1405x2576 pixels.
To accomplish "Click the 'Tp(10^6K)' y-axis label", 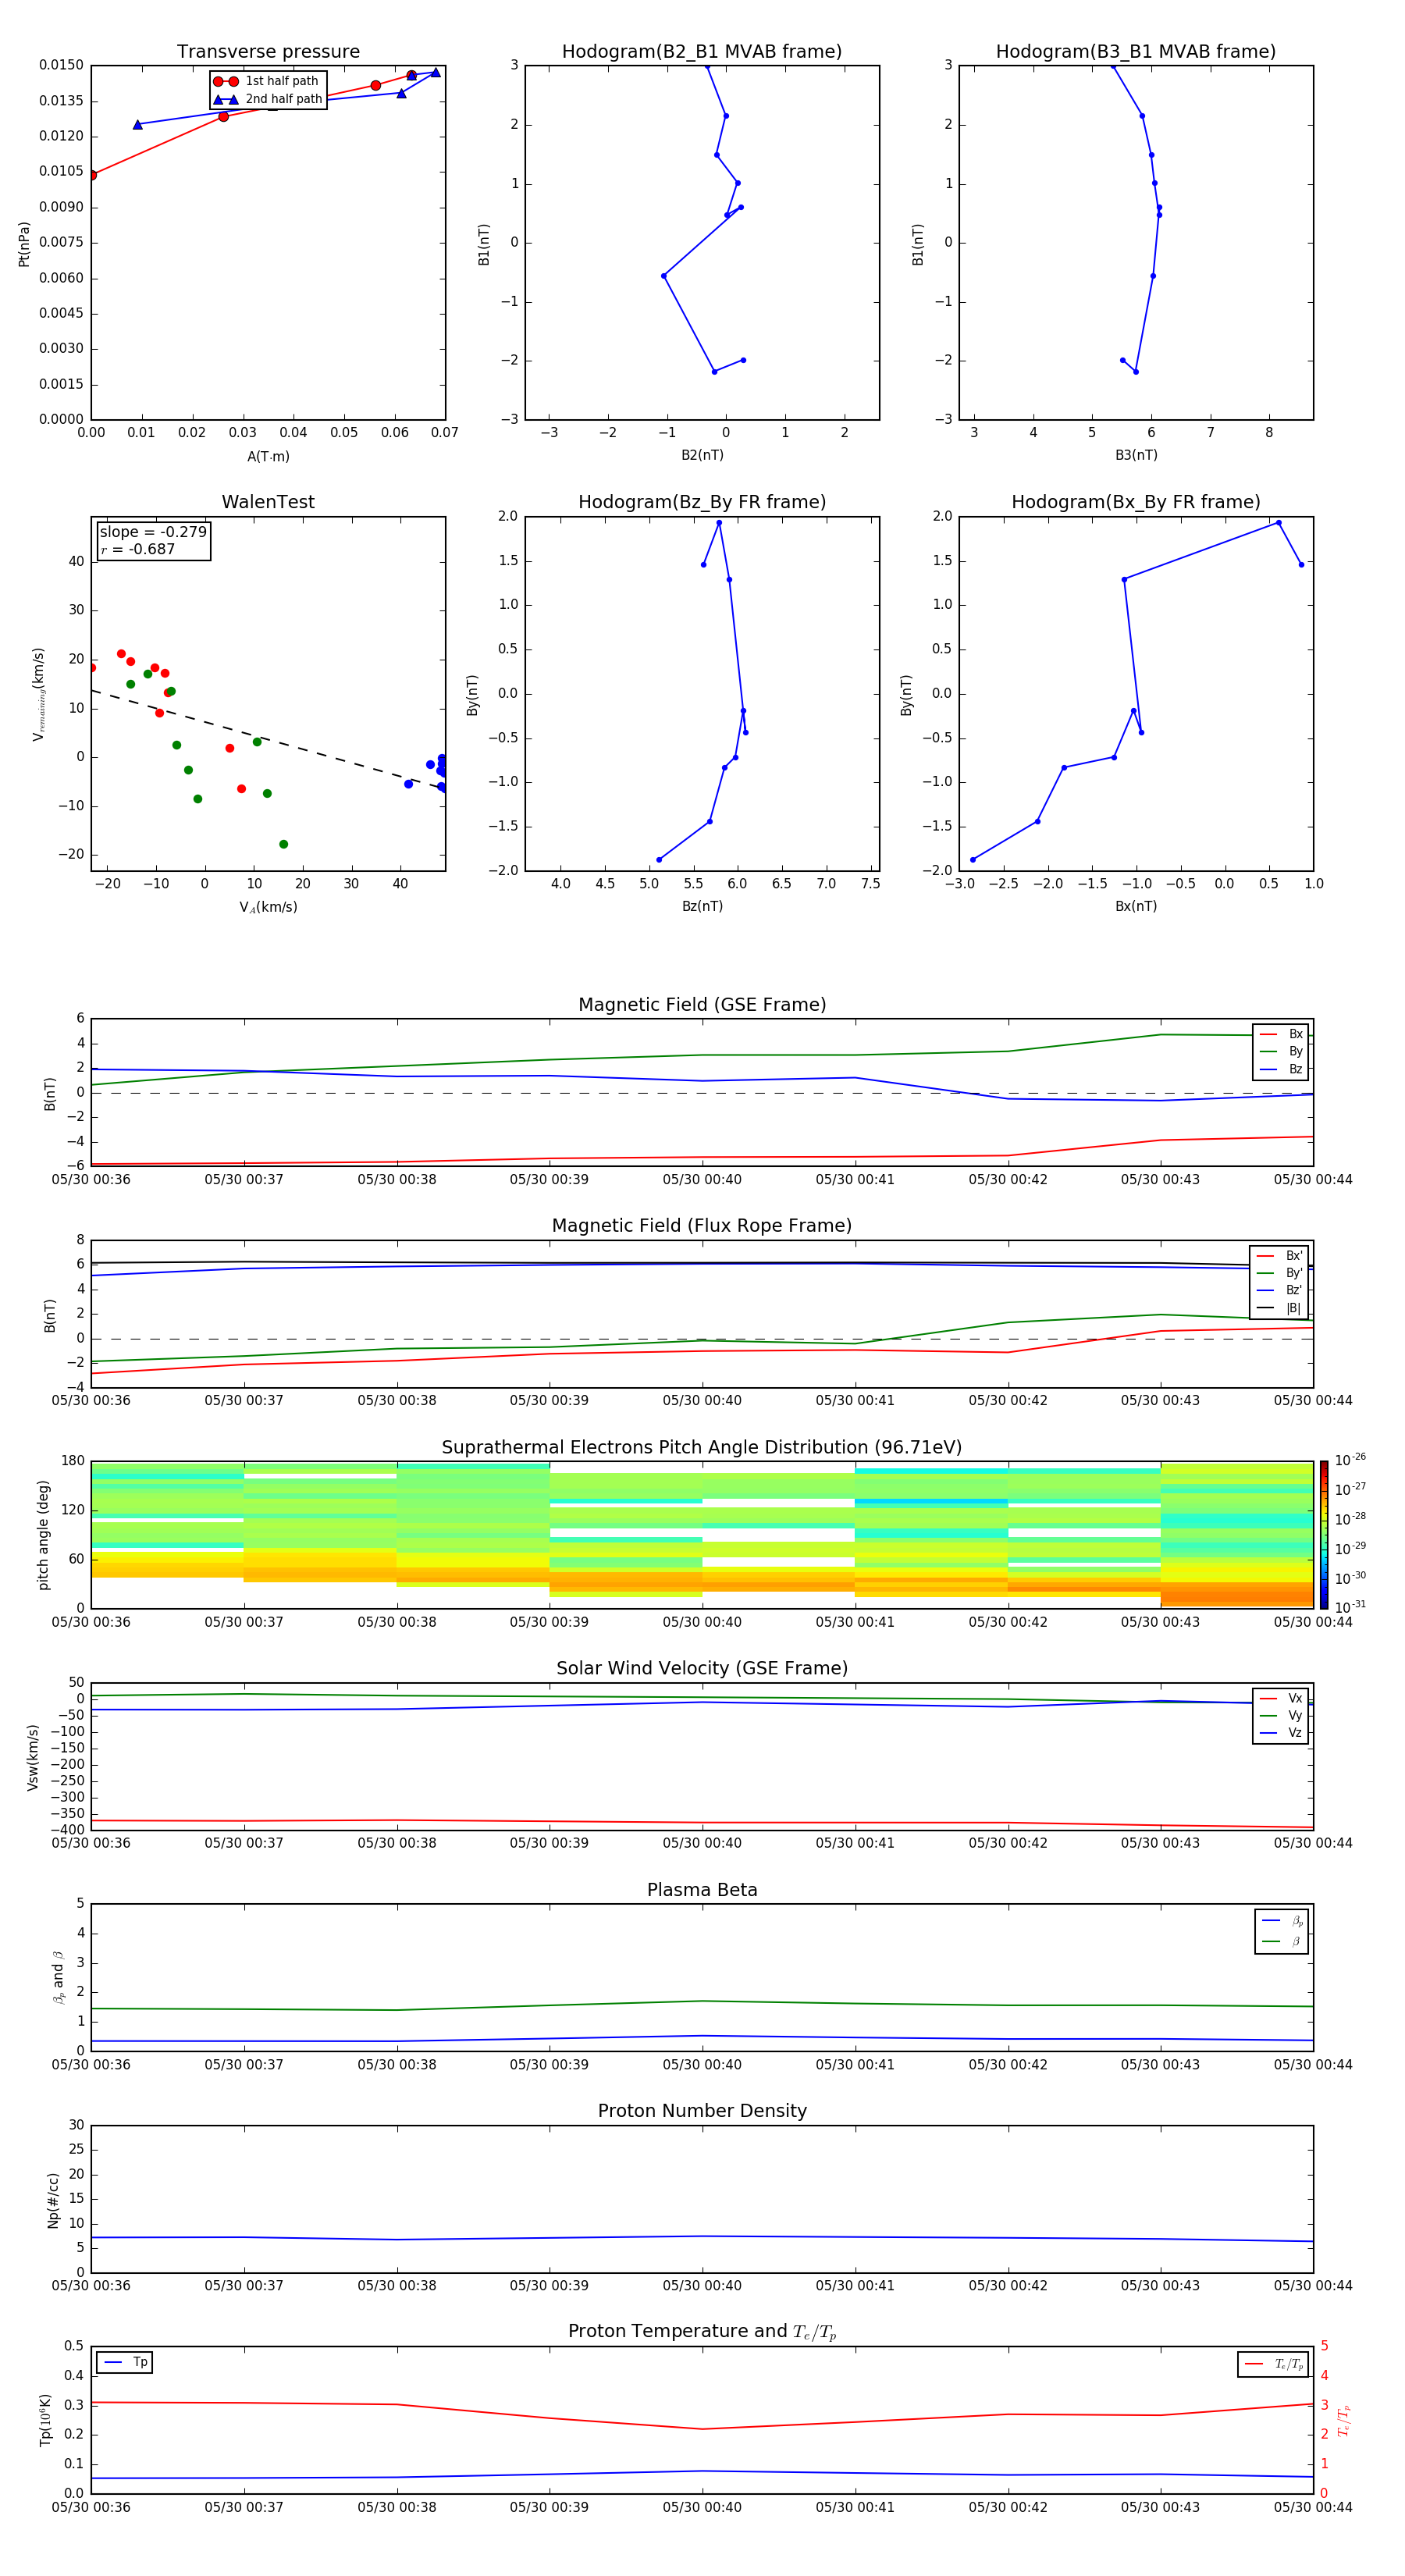I will (45, 2420).
